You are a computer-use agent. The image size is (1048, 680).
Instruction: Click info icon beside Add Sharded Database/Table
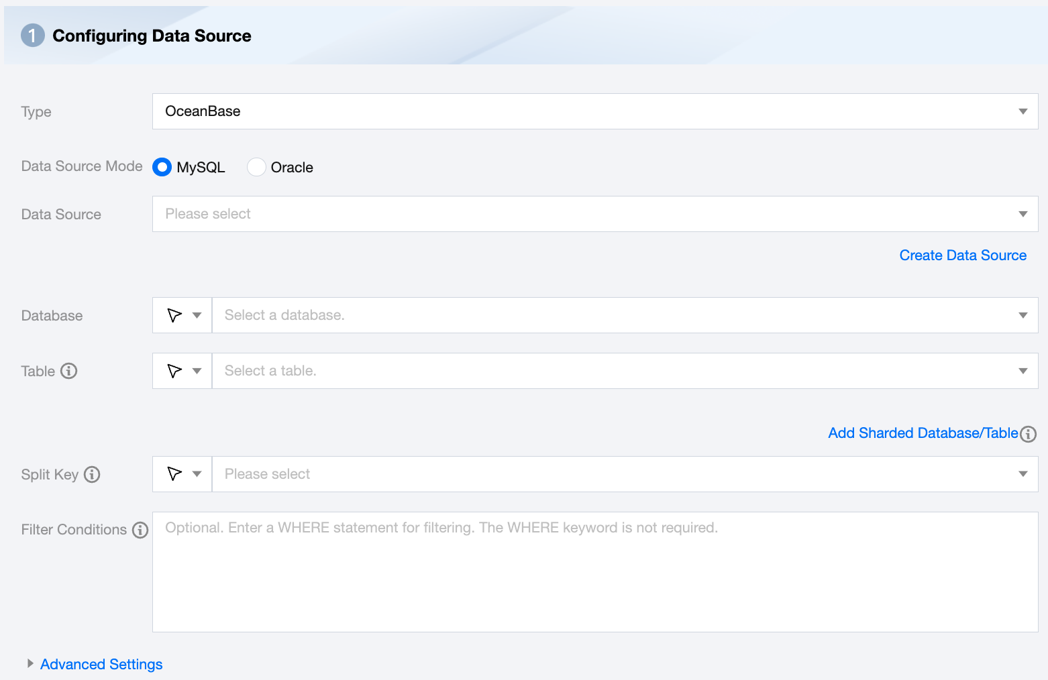tap(1028, 434)
